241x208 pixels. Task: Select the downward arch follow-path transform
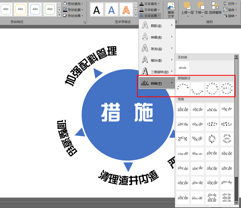197,89
